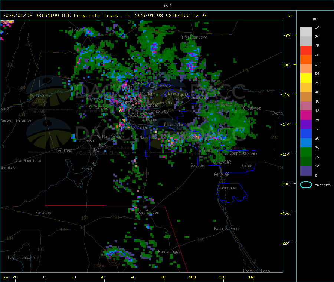Image resolution: width=334 pixels, height=282 pixels.
Task: Click the light grey 70-80 dBZ swatch
Action: (x=306, y=32)
